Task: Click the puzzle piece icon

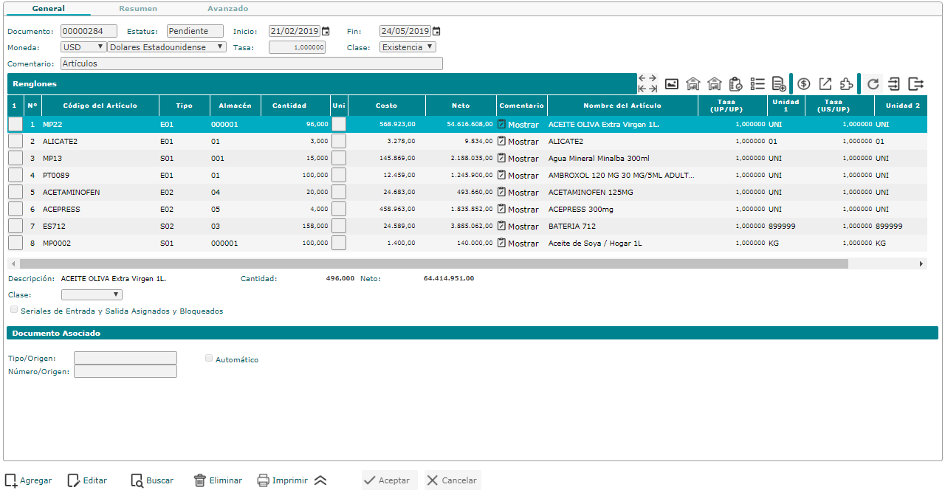Action: click(x=847, y=84)
